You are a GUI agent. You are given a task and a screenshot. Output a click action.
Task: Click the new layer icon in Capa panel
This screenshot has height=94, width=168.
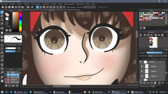[x=141, y=83]
